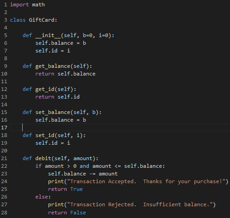Click 'self.balance = b' on line 16
Viewport: 230px width, 218px height.
pos(61,120)
